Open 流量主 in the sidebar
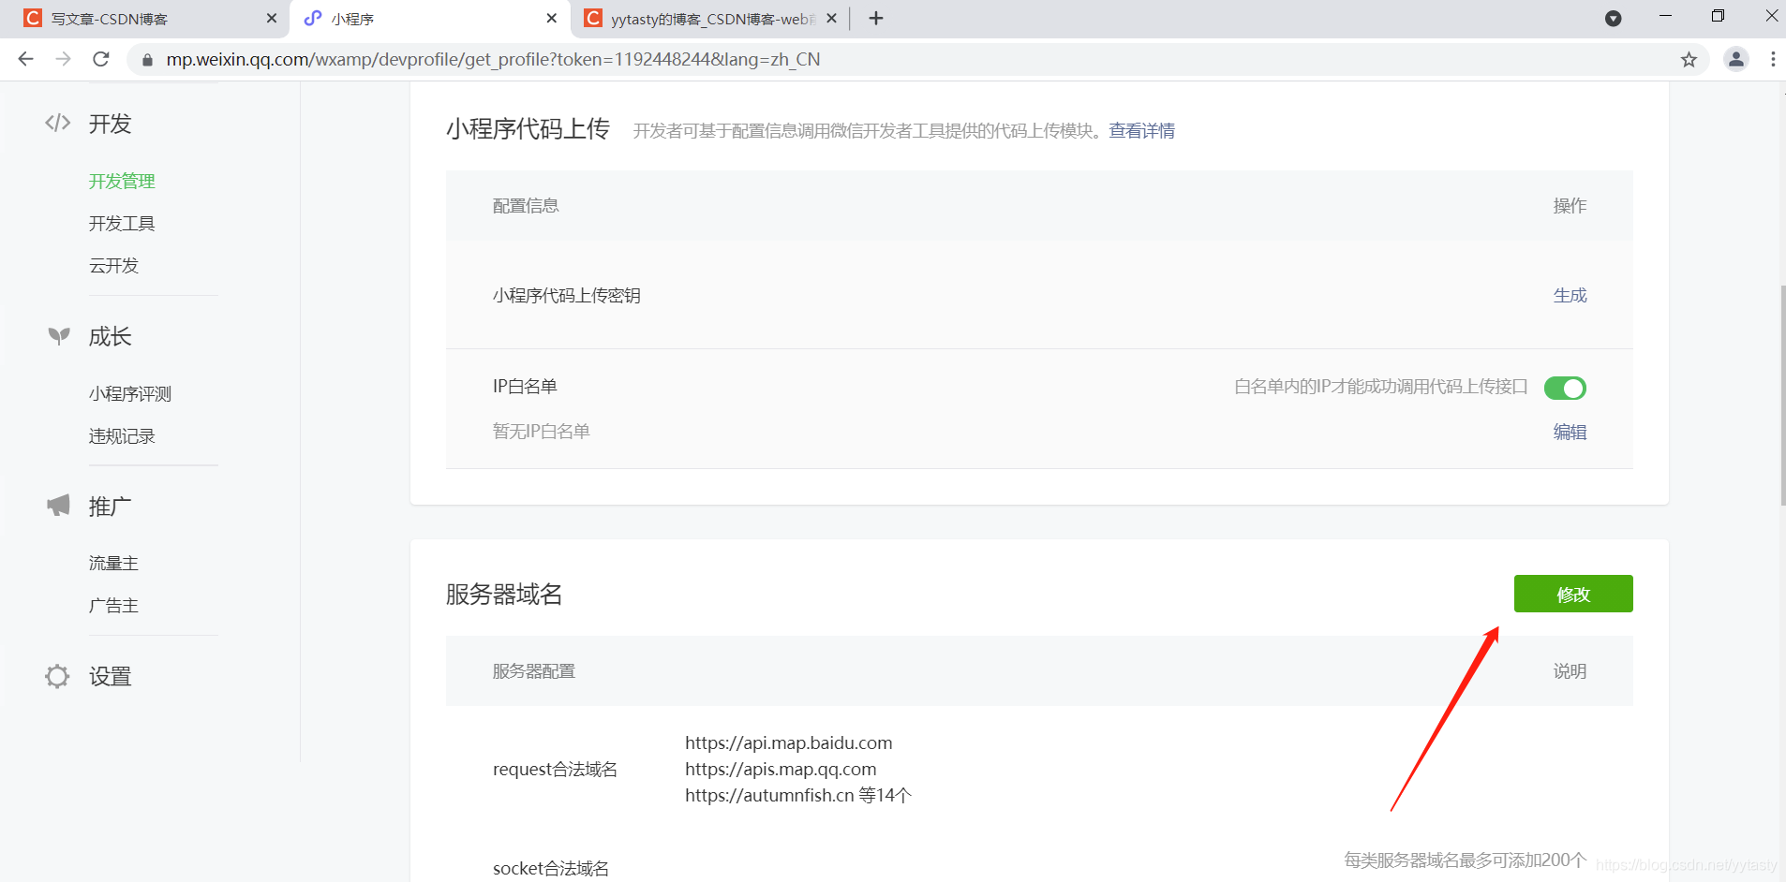Image resolution: width=1786 pixels, height=882 pixels. (x=113, y=563)
